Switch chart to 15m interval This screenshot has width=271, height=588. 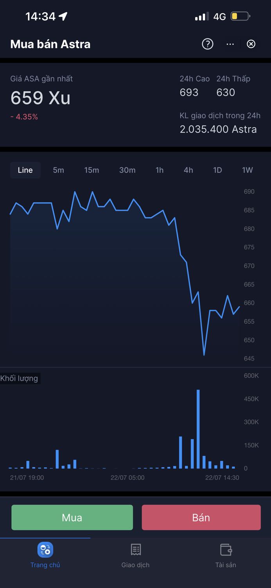[92, 170]
